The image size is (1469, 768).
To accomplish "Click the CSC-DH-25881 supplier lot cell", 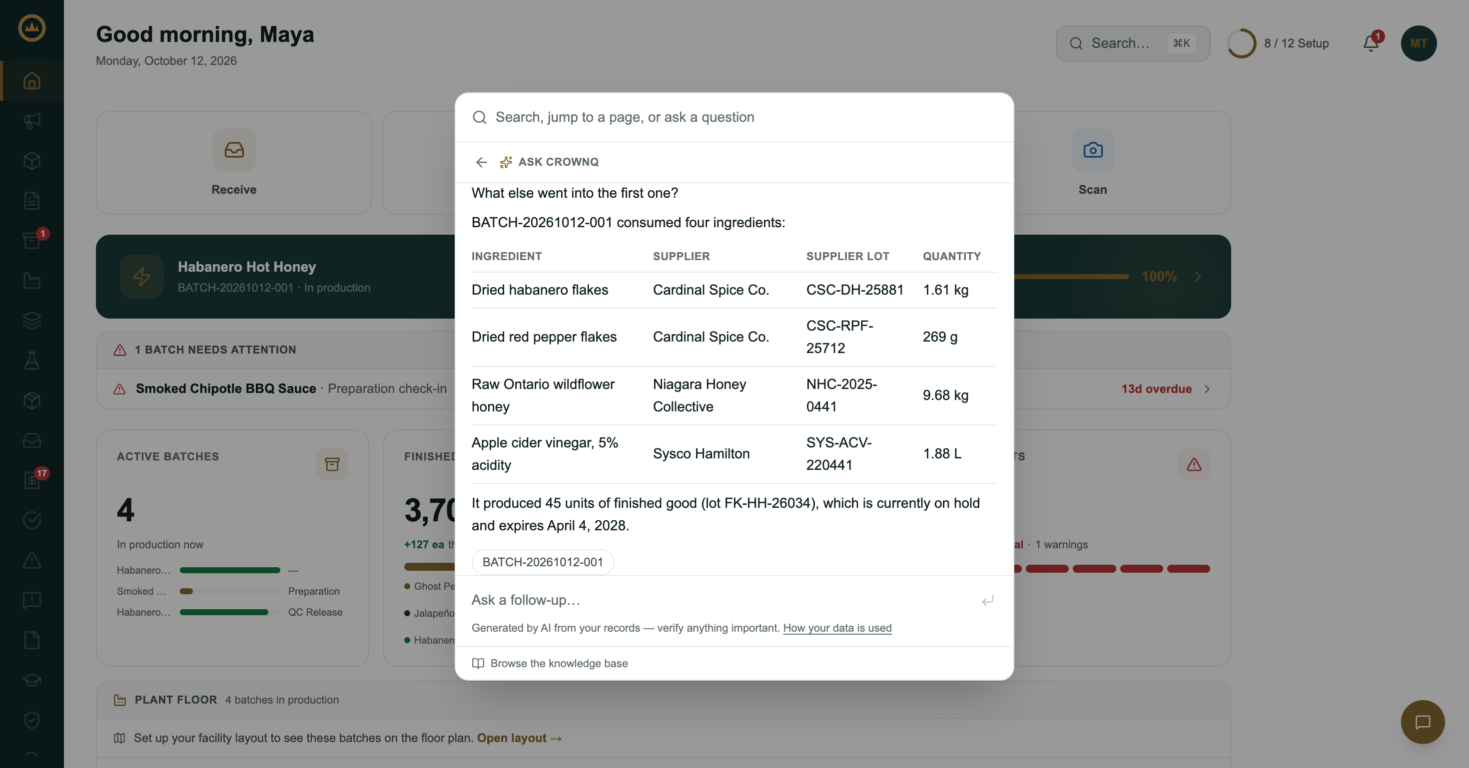I will [x=854, y=290].
